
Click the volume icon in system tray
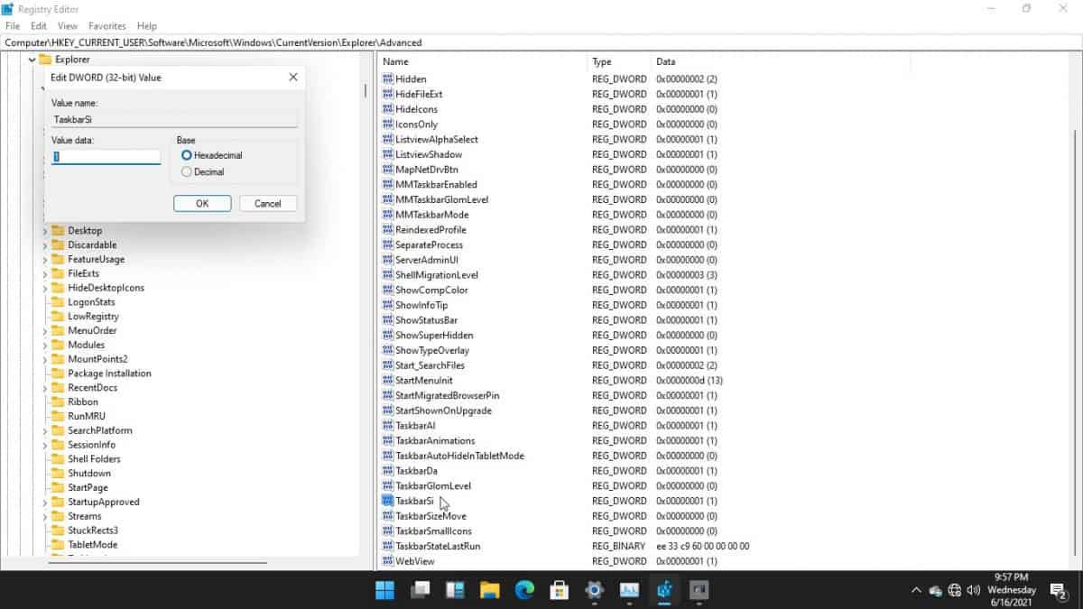tap(974, 590)
